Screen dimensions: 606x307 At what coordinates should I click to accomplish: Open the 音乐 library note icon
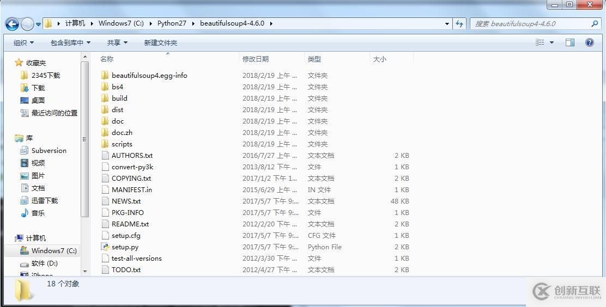[x=25, y=213]
